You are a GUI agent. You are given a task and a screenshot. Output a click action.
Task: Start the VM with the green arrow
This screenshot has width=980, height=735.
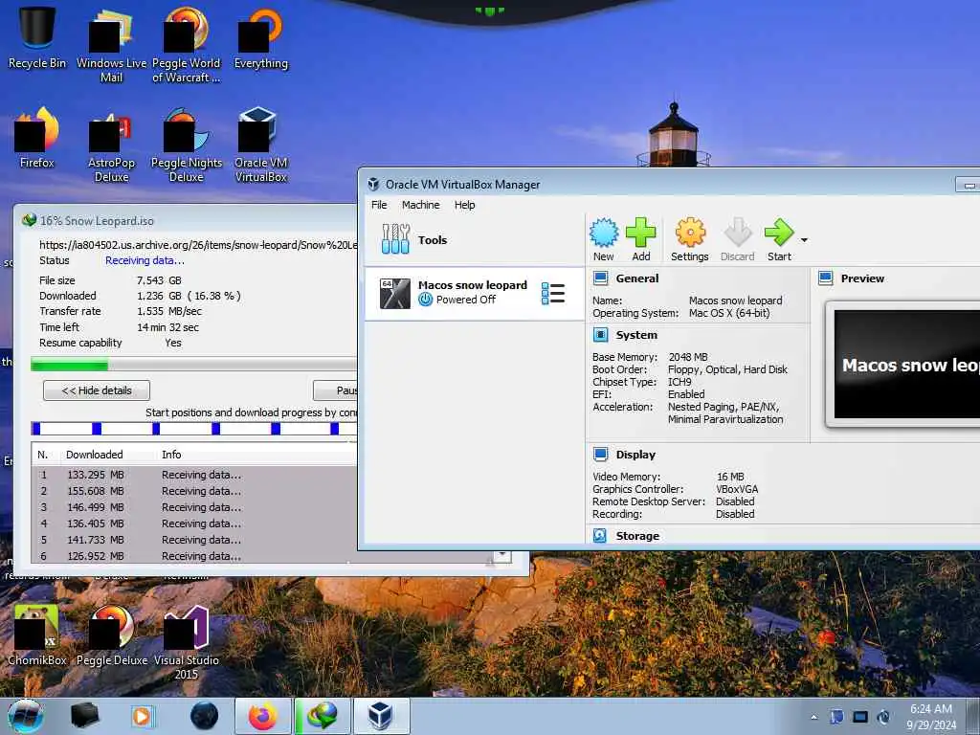tap(779, 240)
